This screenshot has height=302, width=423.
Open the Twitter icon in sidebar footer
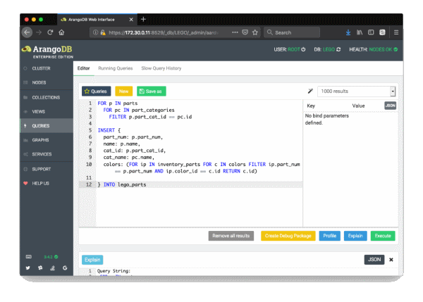[x=27, y=268]
